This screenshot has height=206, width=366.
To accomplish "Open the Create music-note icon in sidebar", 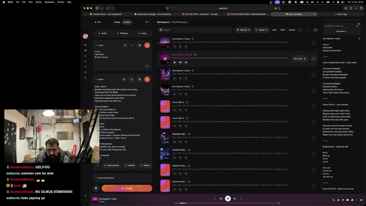I will 85,50.
